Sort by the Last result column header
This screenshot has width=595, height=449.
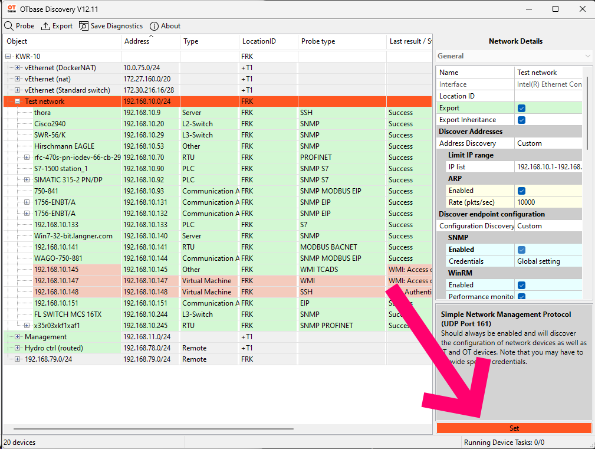point(409,41)
